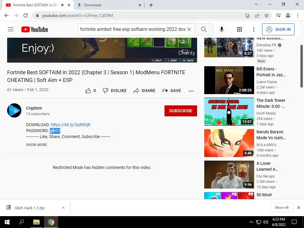View site info lock icon
The image size is (304, 228).
pos(38,15)
